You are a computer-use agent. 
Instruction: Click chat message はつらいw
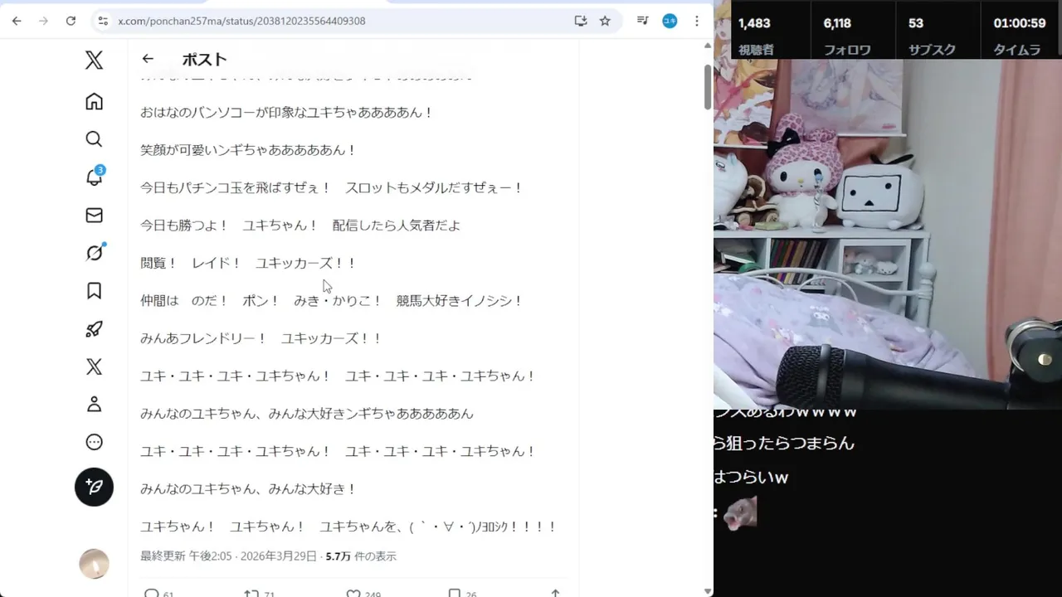(751, 477)
